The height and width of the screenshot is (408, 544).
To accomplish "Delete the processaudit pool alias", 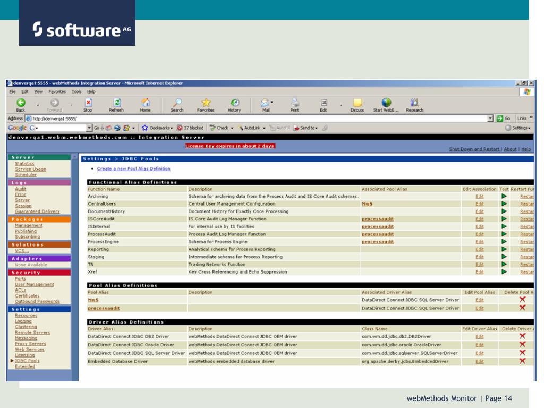I will click(x=522, y=308).
